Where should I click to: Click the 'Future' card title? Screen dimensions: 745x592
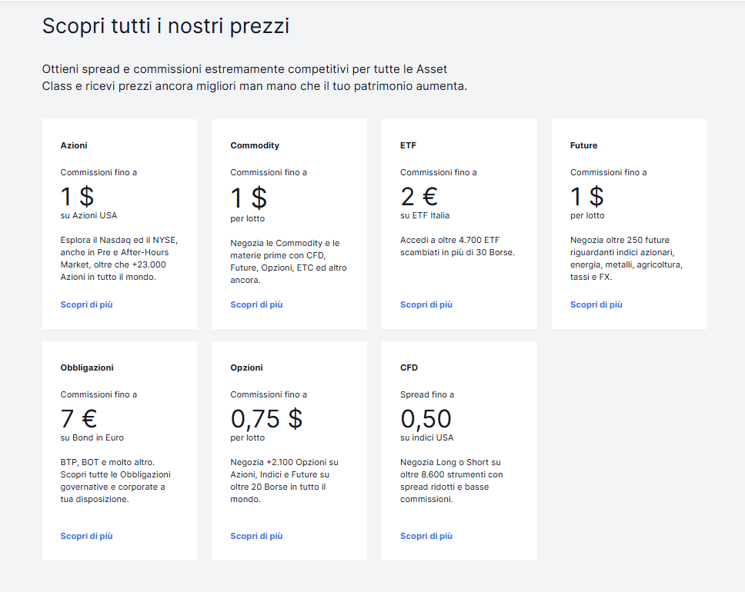pos(584,145)
